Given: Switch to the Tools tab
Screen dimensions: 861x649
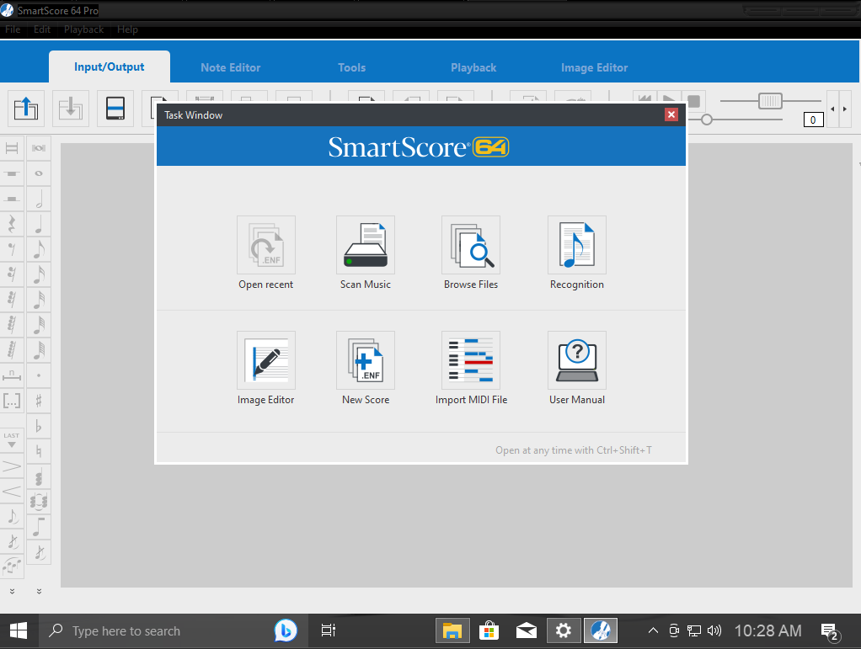Looking at the screenshot, I should point(351,67).
